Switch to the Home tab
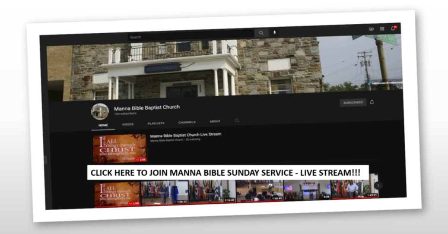This screenshot has width=448, height=234. [103, 125]
